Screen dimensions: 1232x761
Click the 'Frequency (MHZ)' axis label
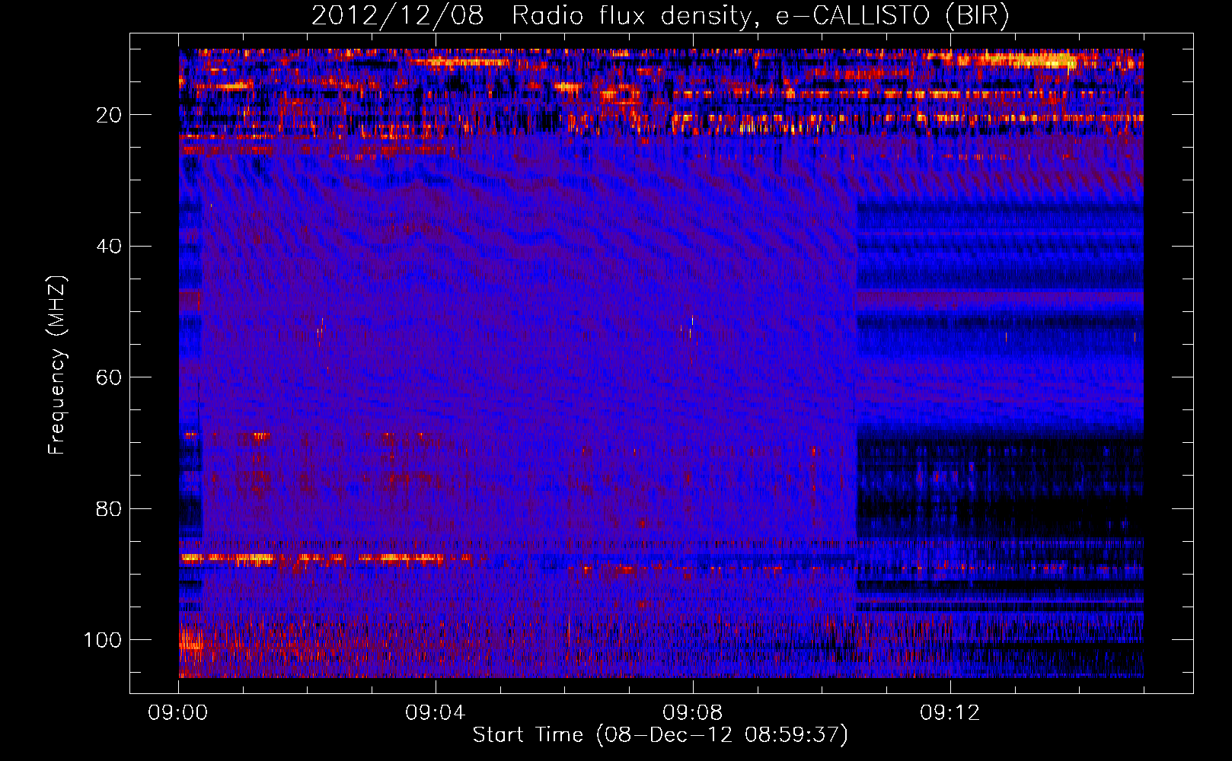click(58, 365)
